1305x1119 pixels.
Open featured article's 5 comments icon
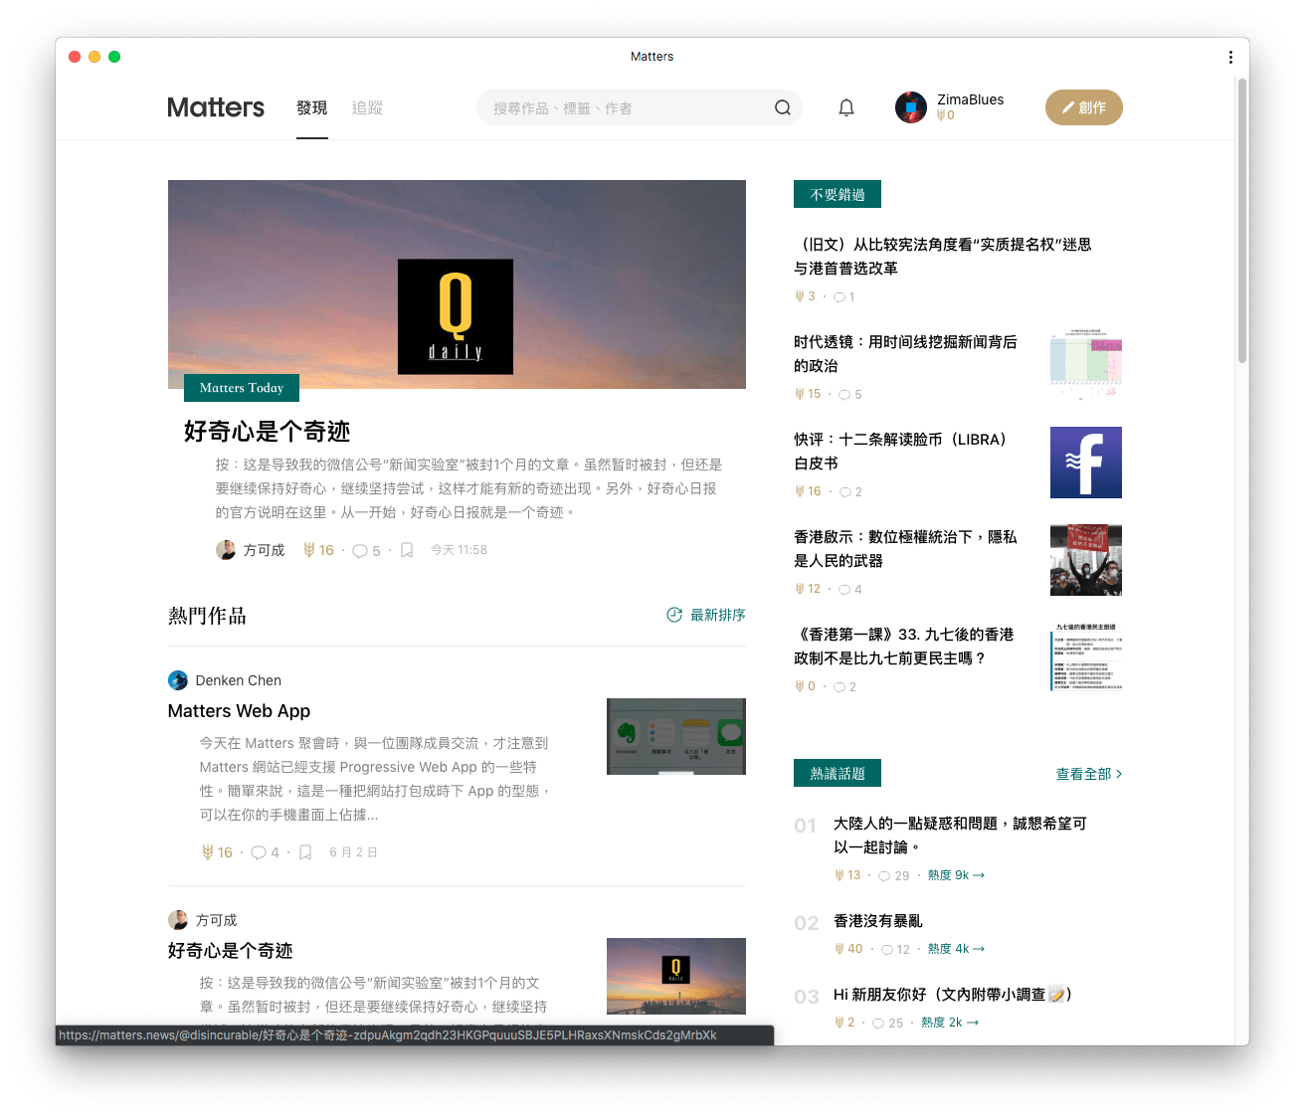(x=360, y=551)
